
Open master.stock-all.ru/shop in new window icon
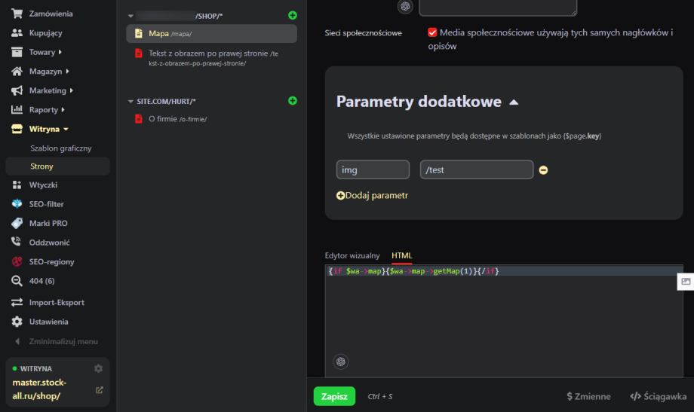pos(99,390)
